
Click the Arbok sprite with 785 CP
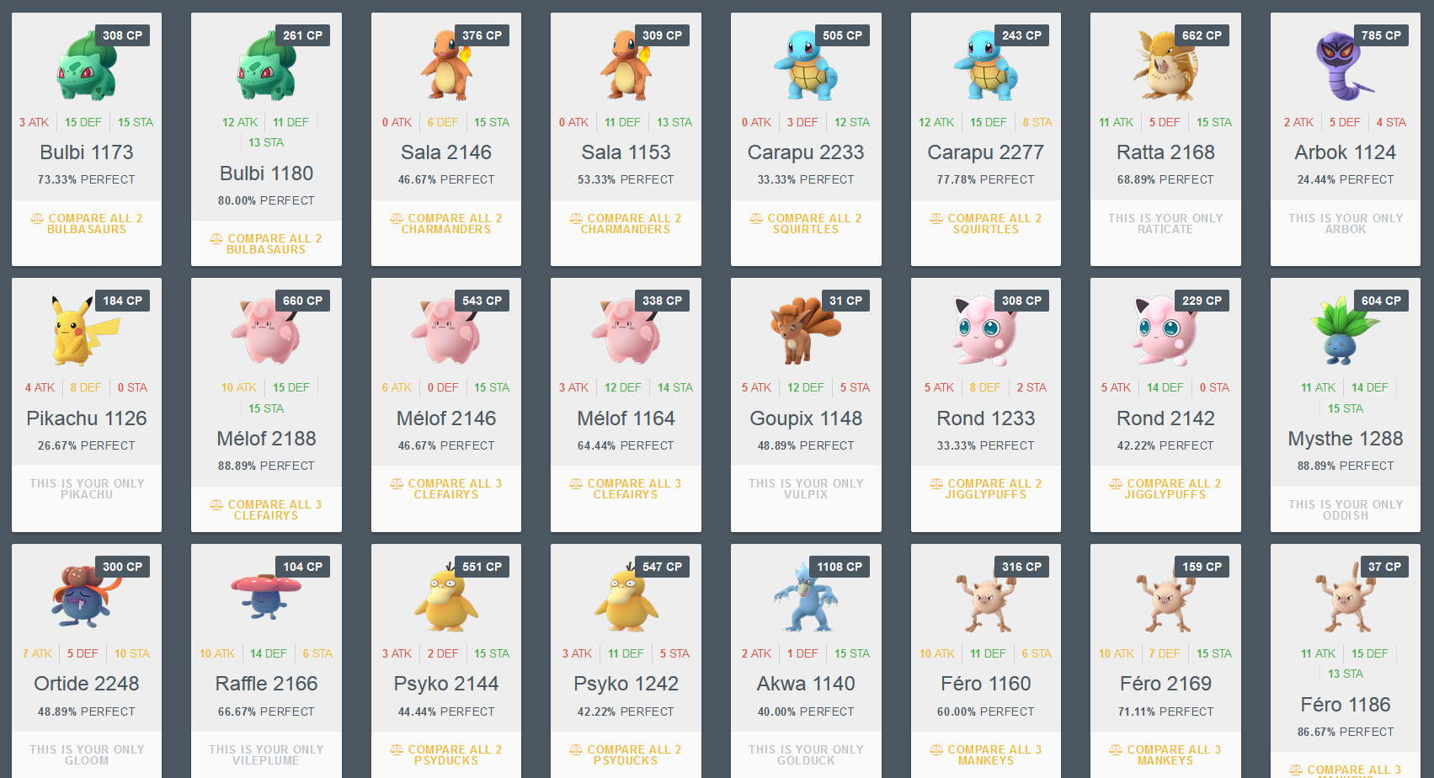[1343, 66]
